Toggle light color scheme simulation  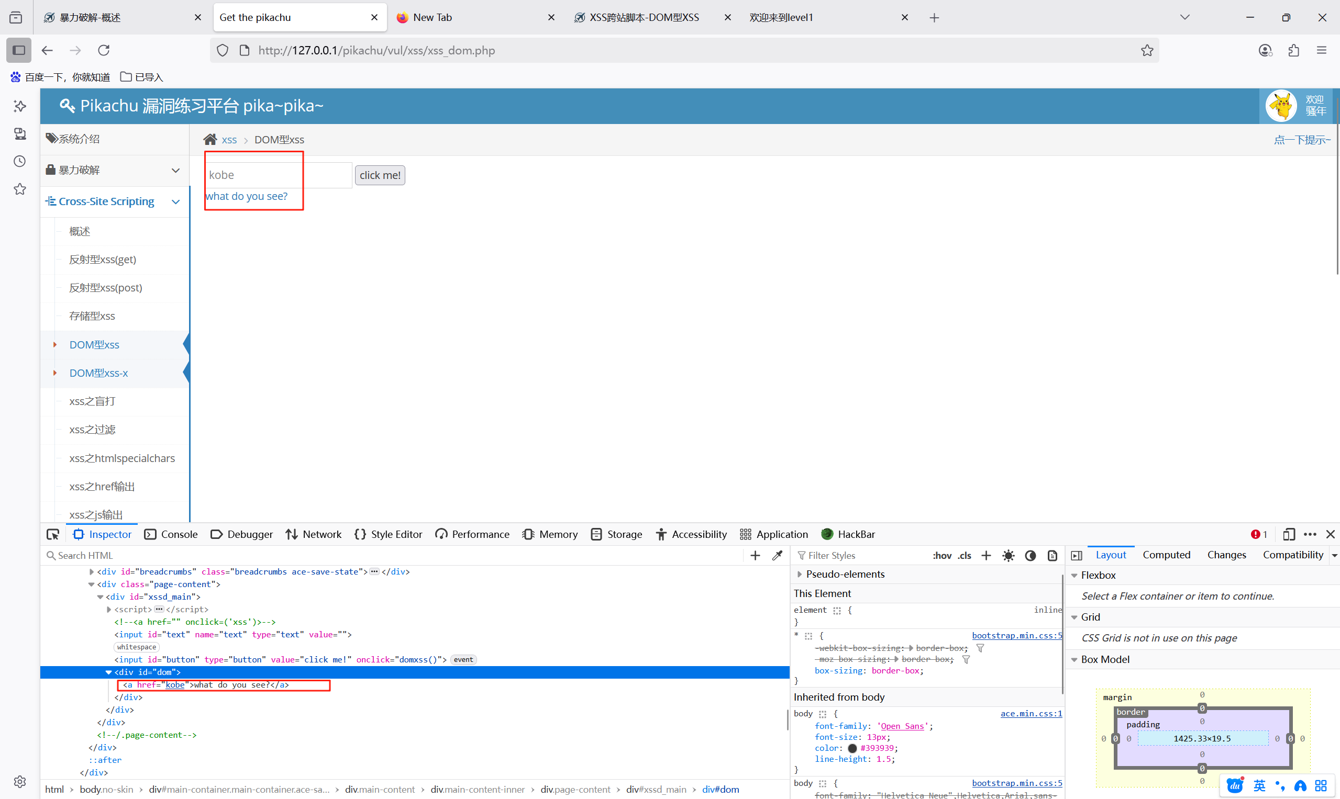(1008, 555)
